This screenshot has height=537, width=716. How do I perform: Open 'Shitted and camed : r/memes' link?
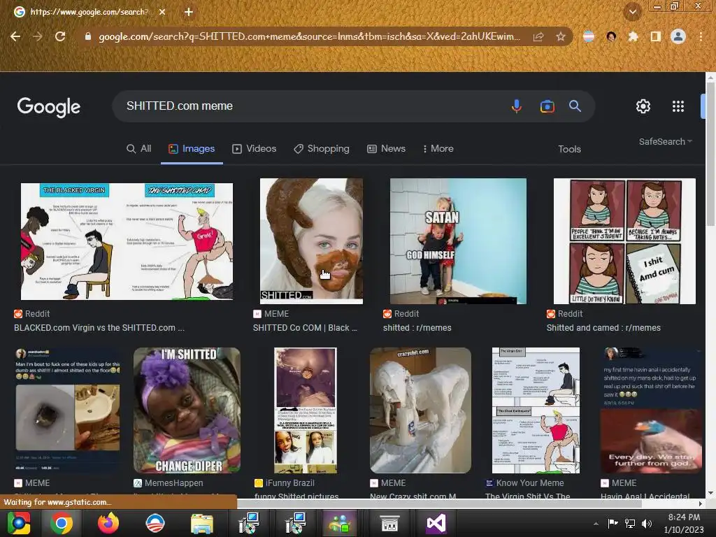click(603, 328)
